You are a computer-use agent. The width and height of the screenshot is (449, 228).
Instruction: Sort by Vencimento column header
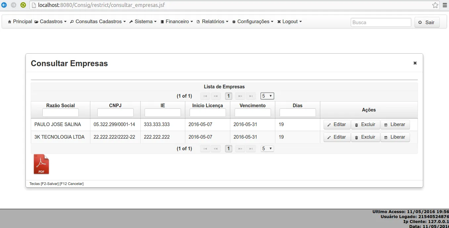coord(253,106)
